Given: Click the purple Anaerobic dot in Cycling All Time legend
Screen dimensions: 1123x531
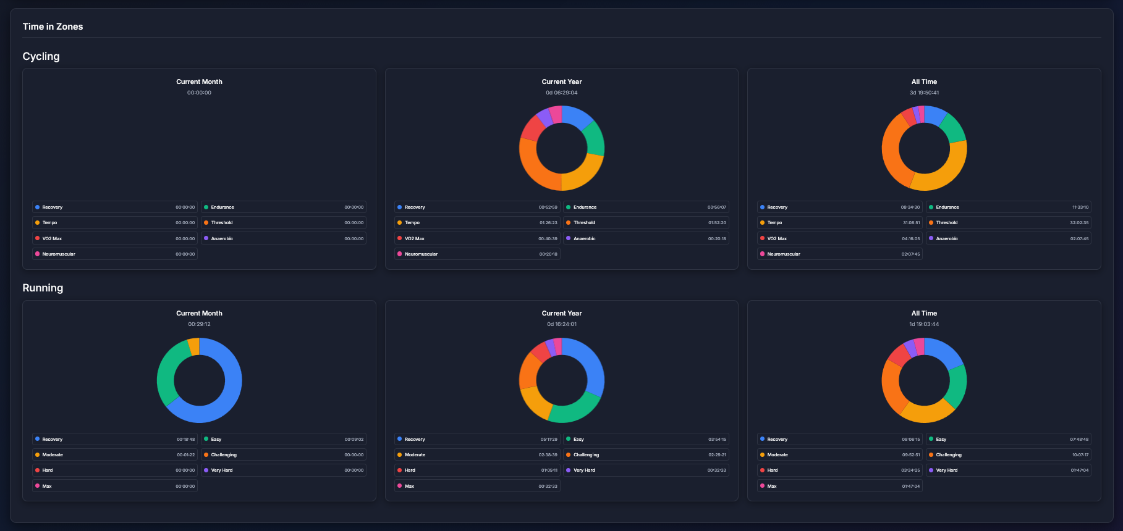Looking at the screenshot, I should click(931, 238).
